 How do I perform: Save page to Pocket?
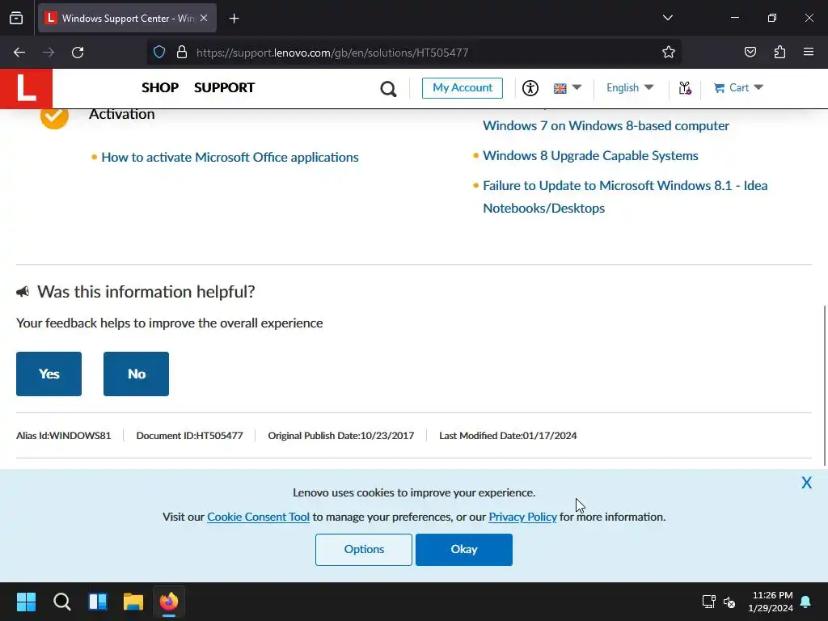coord(750,53)
